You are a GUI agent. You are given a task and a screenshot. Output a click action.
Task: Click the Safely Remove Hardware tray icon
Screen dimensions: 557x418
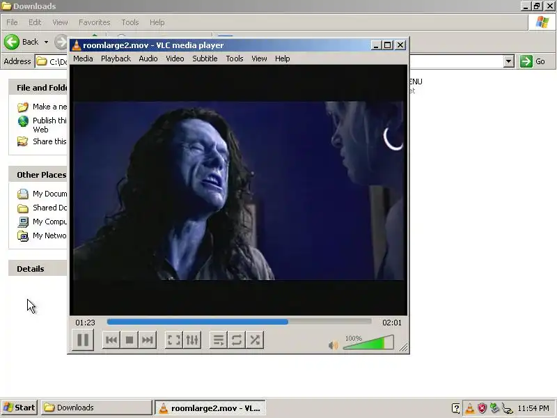point(494,408)
